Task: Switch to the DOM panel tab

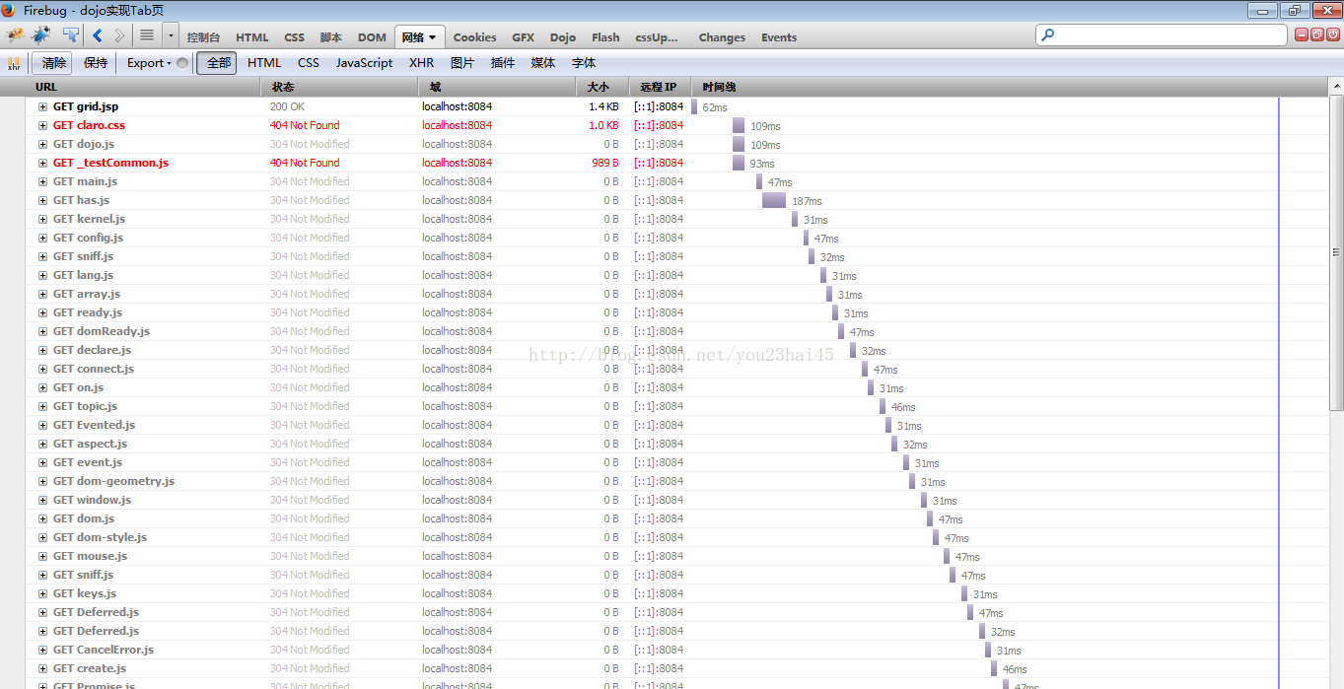Action: pos(372,37)
